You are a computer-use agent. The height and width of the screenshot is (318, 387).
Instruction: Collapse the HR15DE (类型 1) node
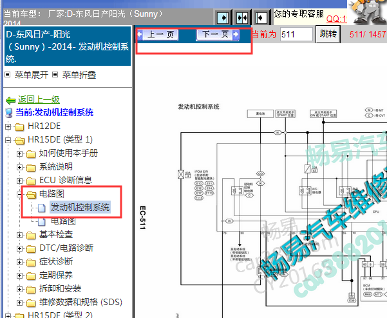pyautogui.click(x=8, y=140)
